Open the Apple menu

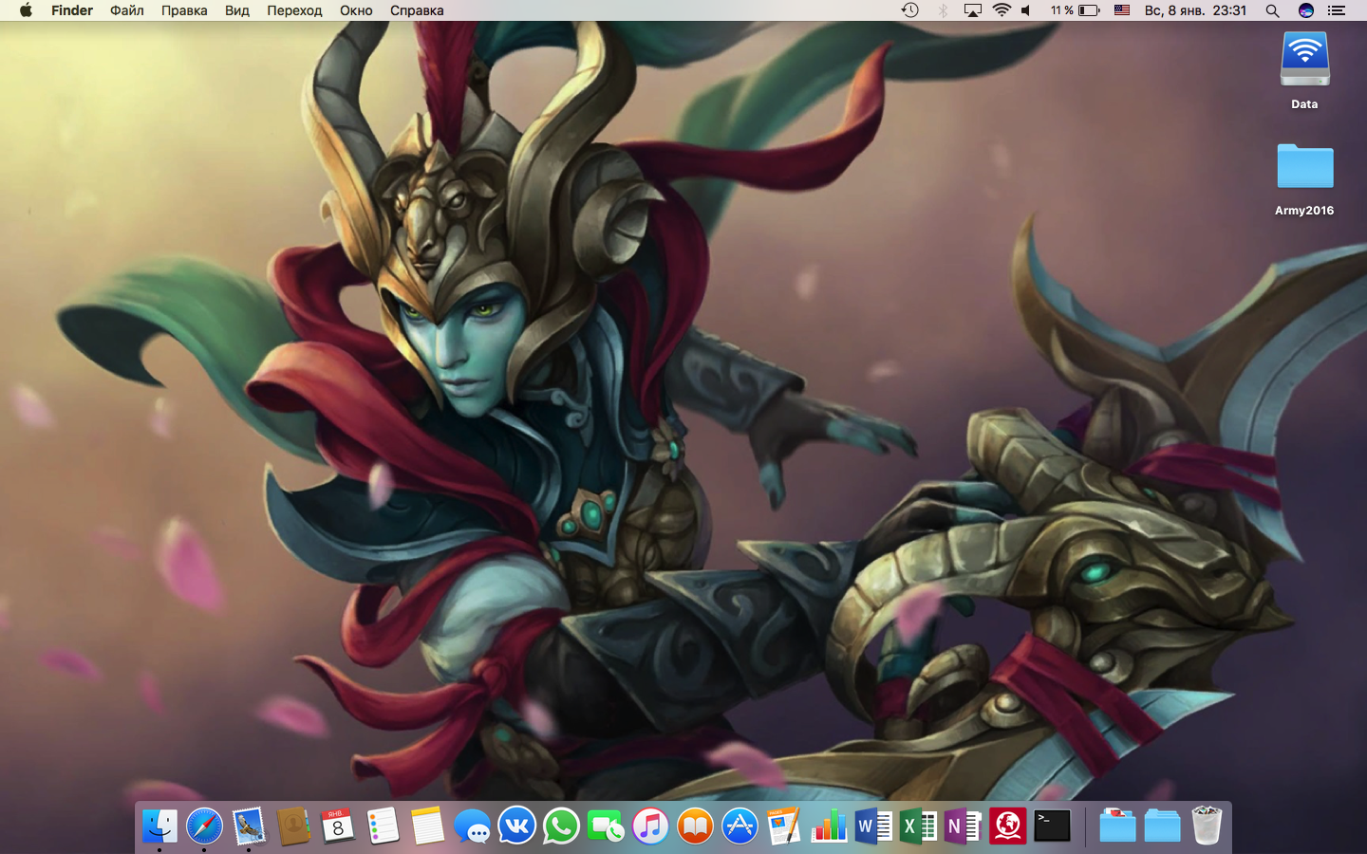(26, 10)
